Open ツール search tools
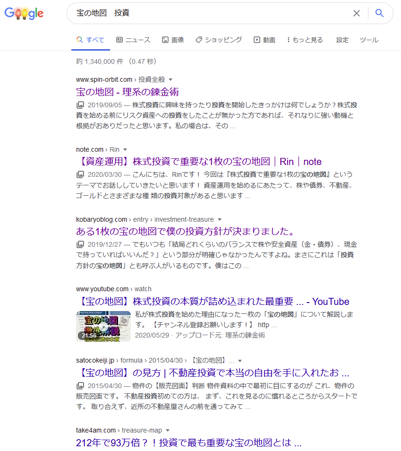Screen dimensions: 401x451 pos(369,40)
